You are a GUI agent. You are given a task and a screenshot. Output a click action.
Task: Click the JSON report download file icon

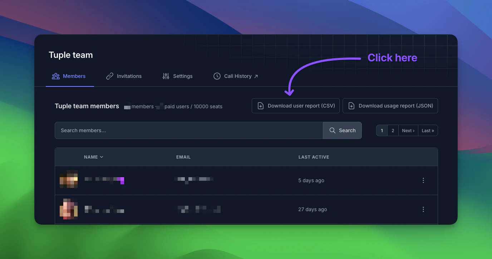351,106
